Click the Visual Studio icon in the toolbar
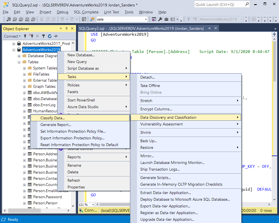Image resolution: width=279 pixels, height=223 pixels. (154, 19)
